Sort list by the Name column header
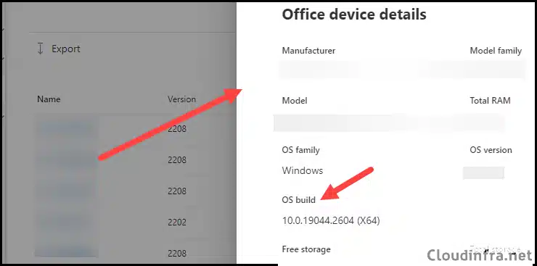537x266 pixels. 49,99
